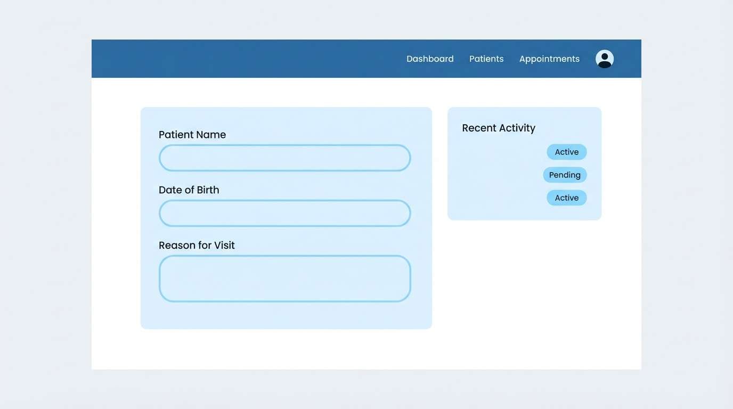This screenshot has height=409, width=733.
Task: Click the navigation bar background
Action: pos(240,59)
